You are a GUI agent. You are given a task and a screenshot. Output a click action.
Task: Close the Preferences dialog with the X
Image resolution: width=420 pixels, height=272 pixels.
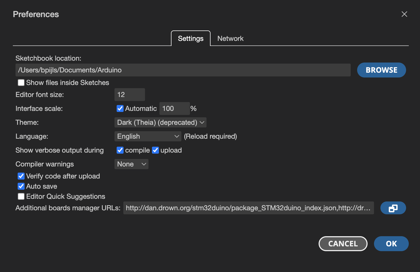404,14
